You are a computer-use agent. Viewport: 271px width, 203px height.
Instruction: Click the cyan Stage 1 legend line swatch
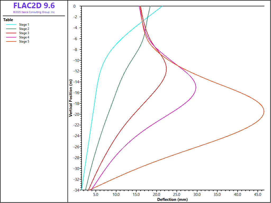tap(11, 25)
